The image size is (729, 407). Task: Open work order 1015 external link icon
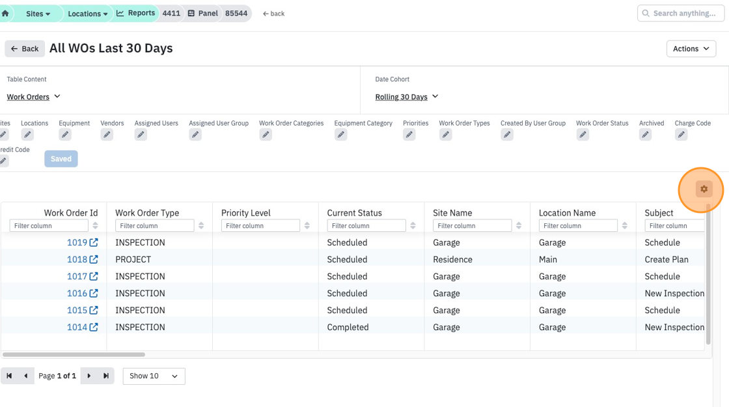coord(94,310)
